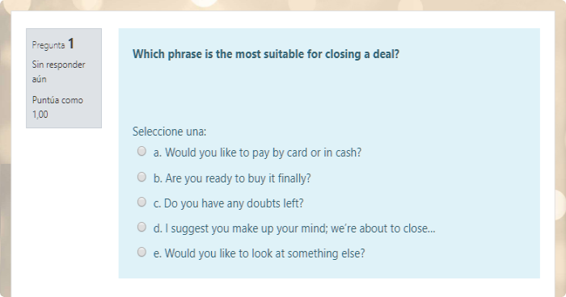Select radio button for option e

(x=141, y=252)
